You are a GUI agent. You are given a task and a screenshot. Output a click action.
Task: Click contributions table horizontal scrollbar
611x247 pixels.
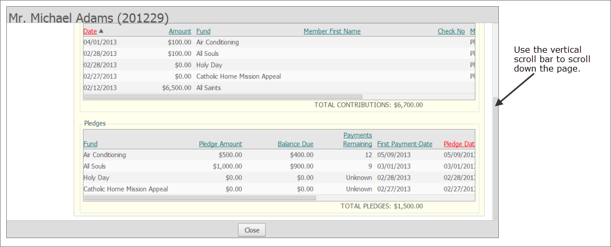click(223, 97)
